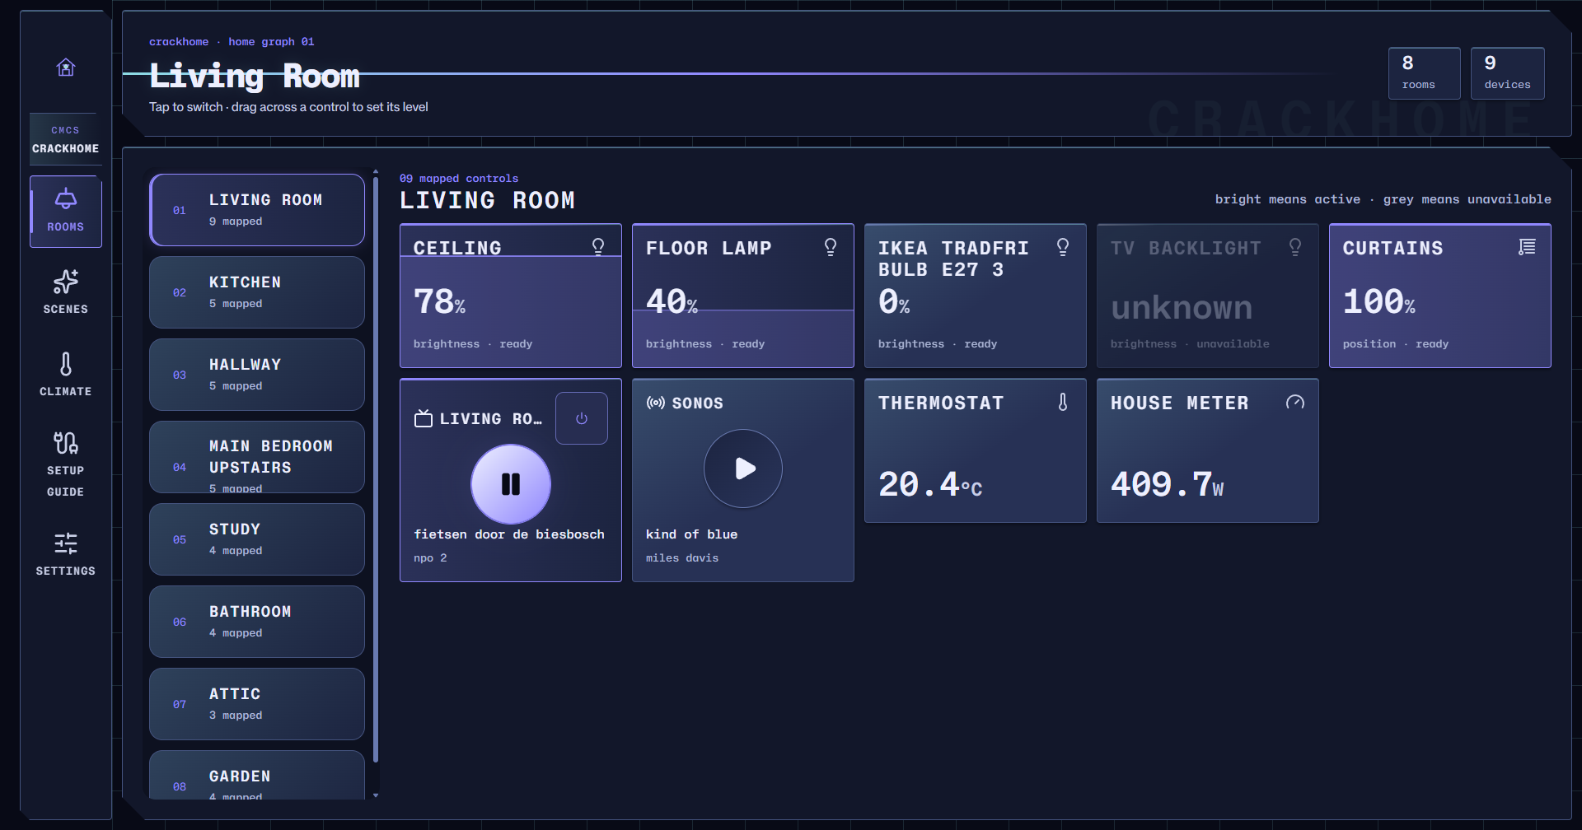This screenshot has width=1582, height=830.
Task: Open the Rooms section
Action: 66,212
